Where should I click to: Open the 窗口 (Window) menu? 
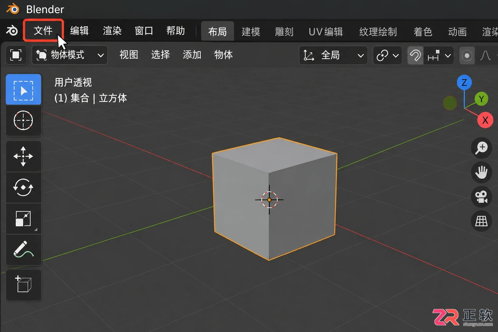(144, 31)
